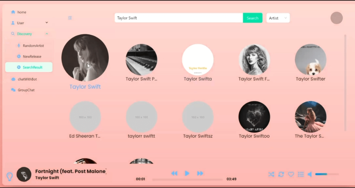Screen dimensions: 355x188
Task: Click the home house icon
Action: (x=13, y=12)
